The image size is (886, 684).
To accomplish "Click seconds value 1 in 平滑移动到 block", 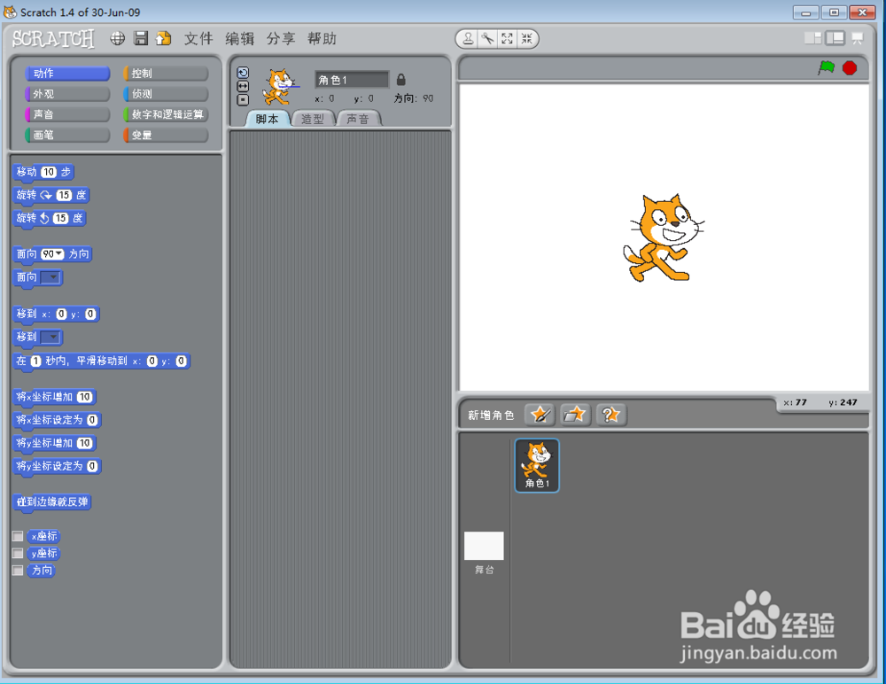I will tap(35, 361).
